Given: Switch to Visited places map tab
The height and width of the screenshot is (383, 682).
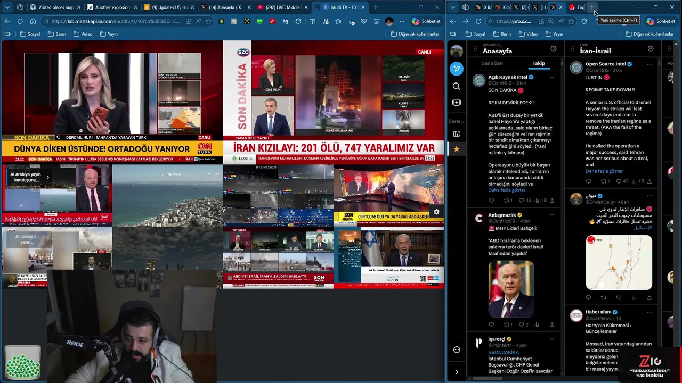Looking at the screenshot, I should tap(55, 7).
